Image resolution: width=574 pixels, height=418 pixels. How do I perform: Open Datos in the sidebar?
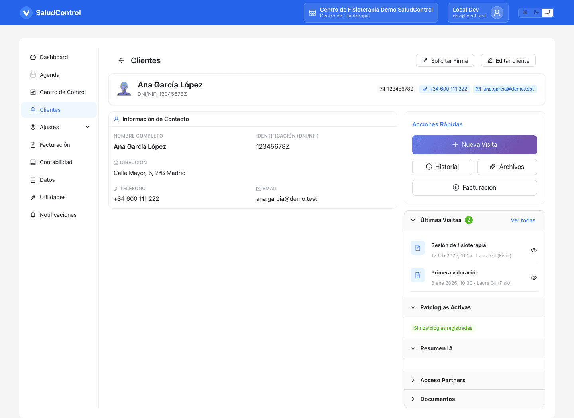59,180
